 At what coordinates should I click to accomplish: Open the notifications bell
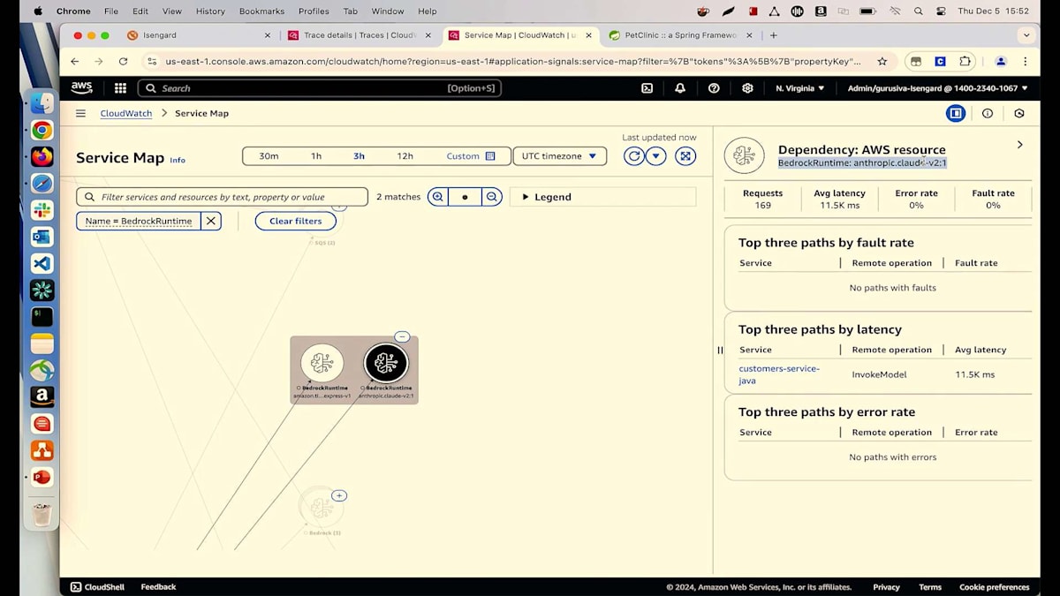[x=680, y=88]
